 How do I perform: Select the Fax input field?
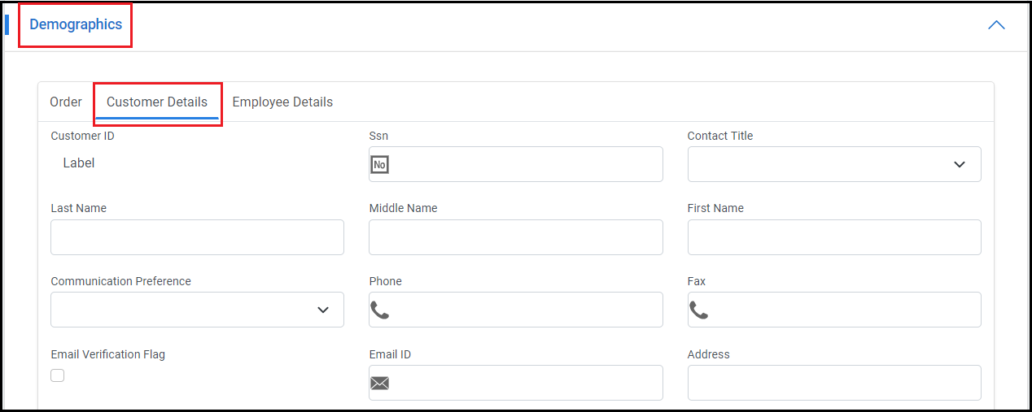click(x=843, y=310)
